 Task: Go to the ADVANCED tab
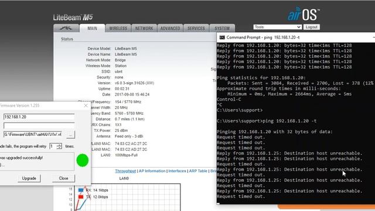tap(170, 28)
